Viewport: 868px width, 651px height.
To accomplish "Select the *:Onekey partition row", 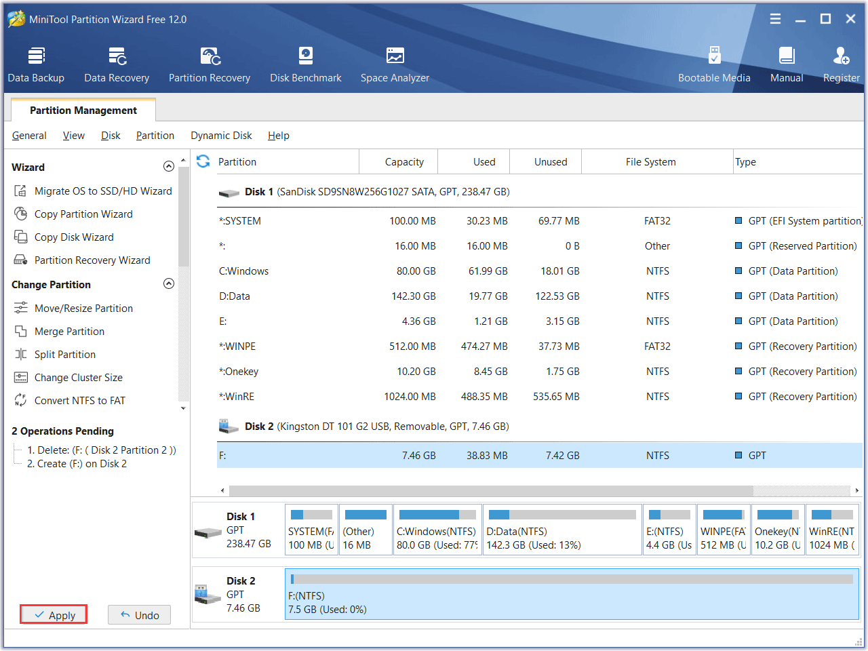I will coord(540,372).
